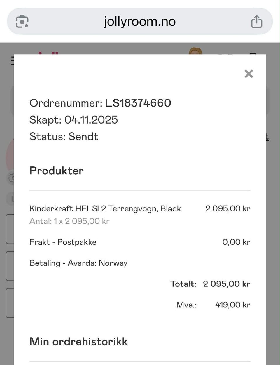Click the red Jollyroom logo
Screen dimensions: 280x365
[48, 53]
